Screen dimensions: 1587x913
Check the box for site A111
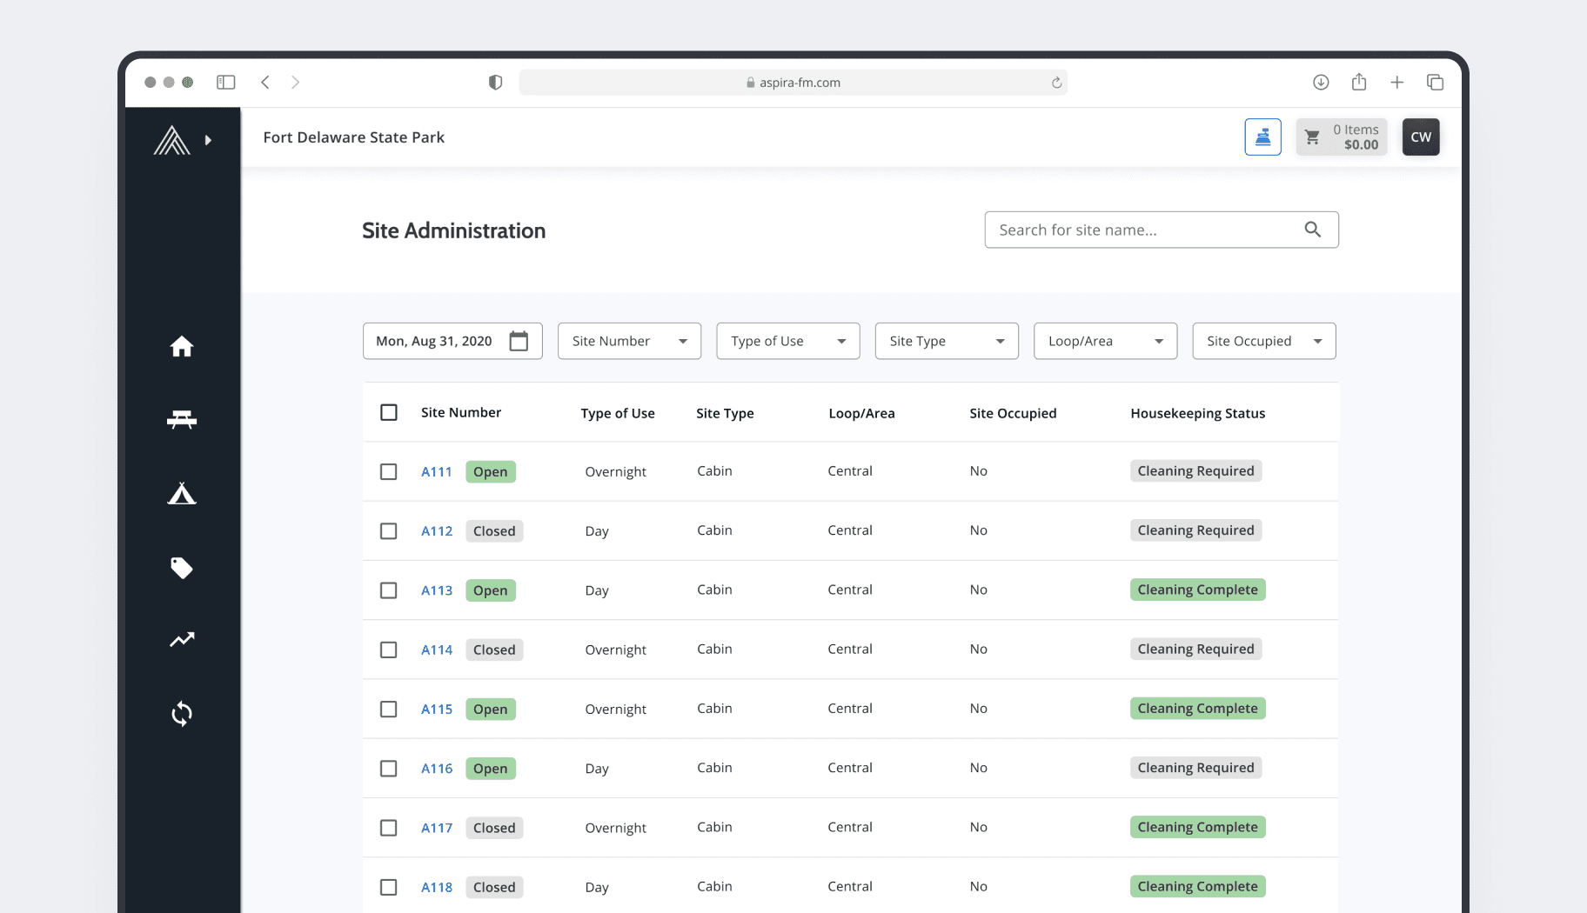tap(389, 471)
